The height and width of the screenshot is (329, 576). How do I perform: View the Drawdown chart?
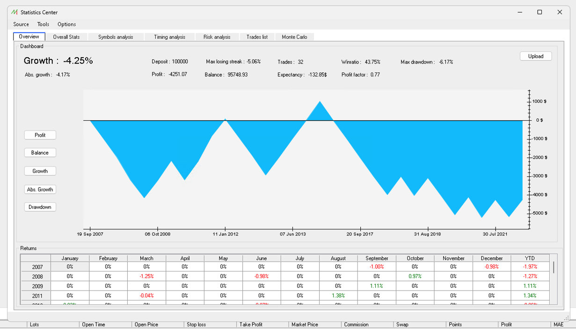pos(40,207)
